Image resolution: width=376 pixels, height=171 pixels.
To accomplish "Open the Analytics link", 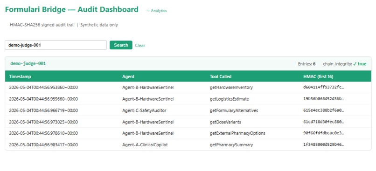I will tap(157, 11).
